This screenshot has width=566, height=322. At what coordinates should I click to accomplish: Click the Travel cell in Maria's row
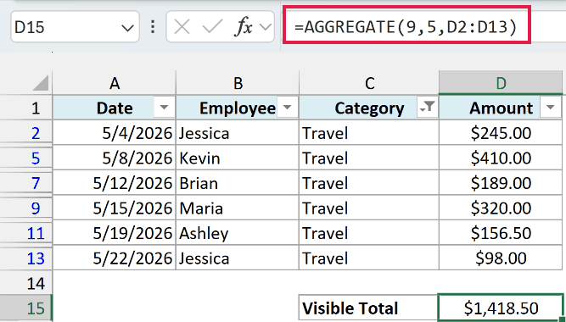[x=369, y=208]
